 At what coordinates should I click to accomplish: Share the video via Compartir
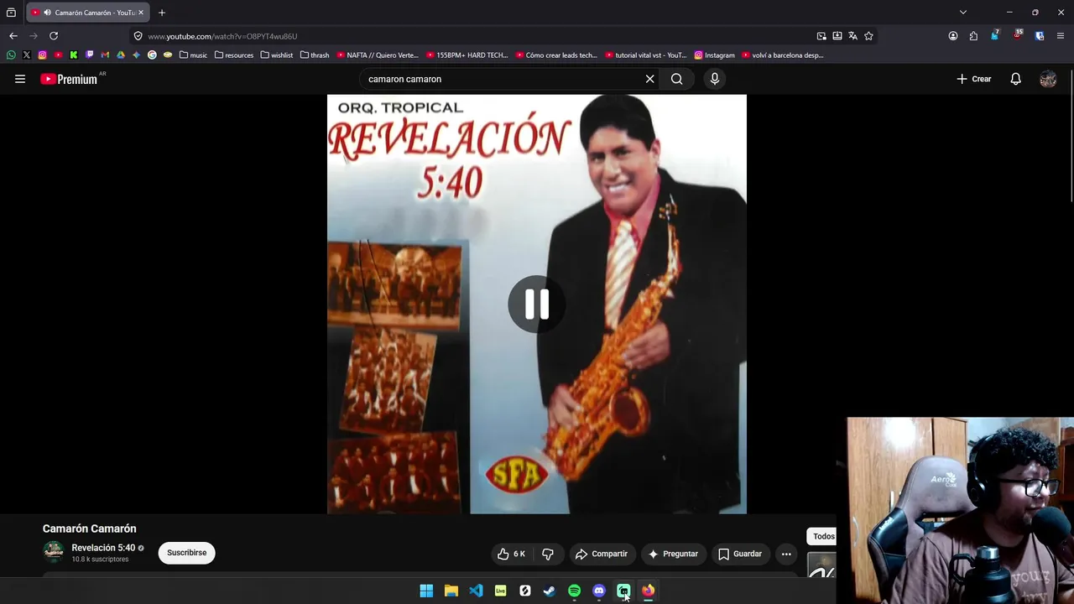(601, 554)
